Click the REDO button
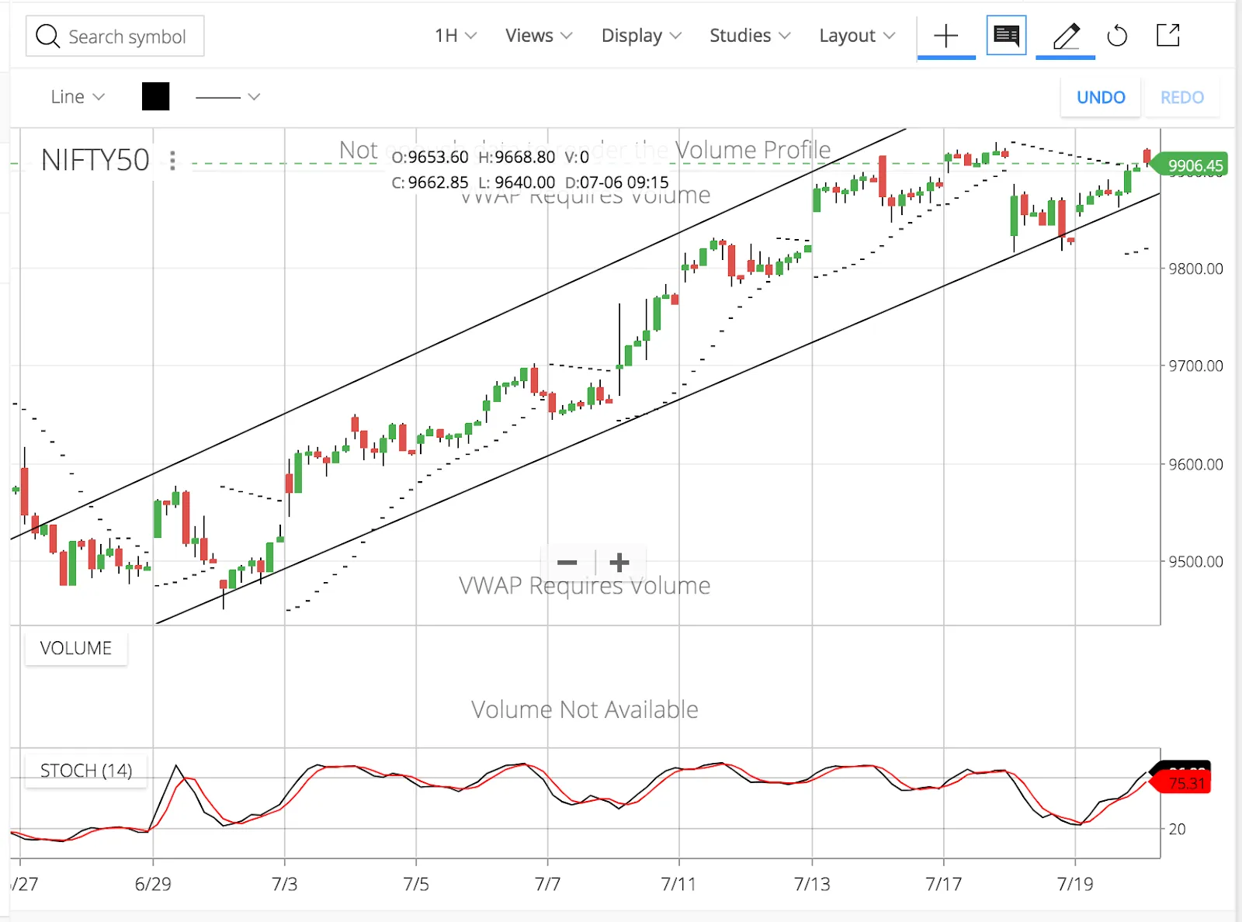The height and width of the screenshot is (922, 1242). (x=1181, y=97)
